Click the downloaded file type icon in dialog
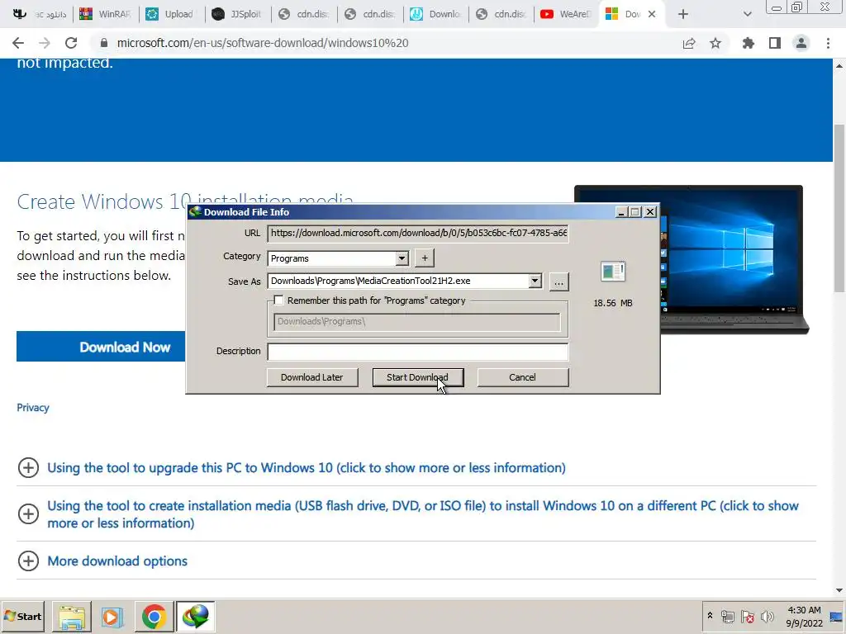The image size is (846, 634). coord(613,271)
